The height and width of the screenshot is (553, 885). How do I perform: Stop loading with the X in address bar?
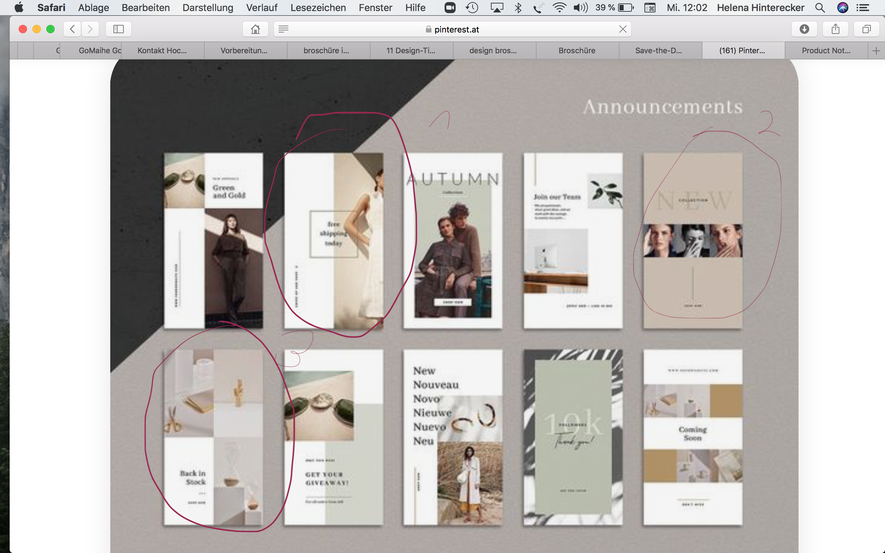click(623, 29)
